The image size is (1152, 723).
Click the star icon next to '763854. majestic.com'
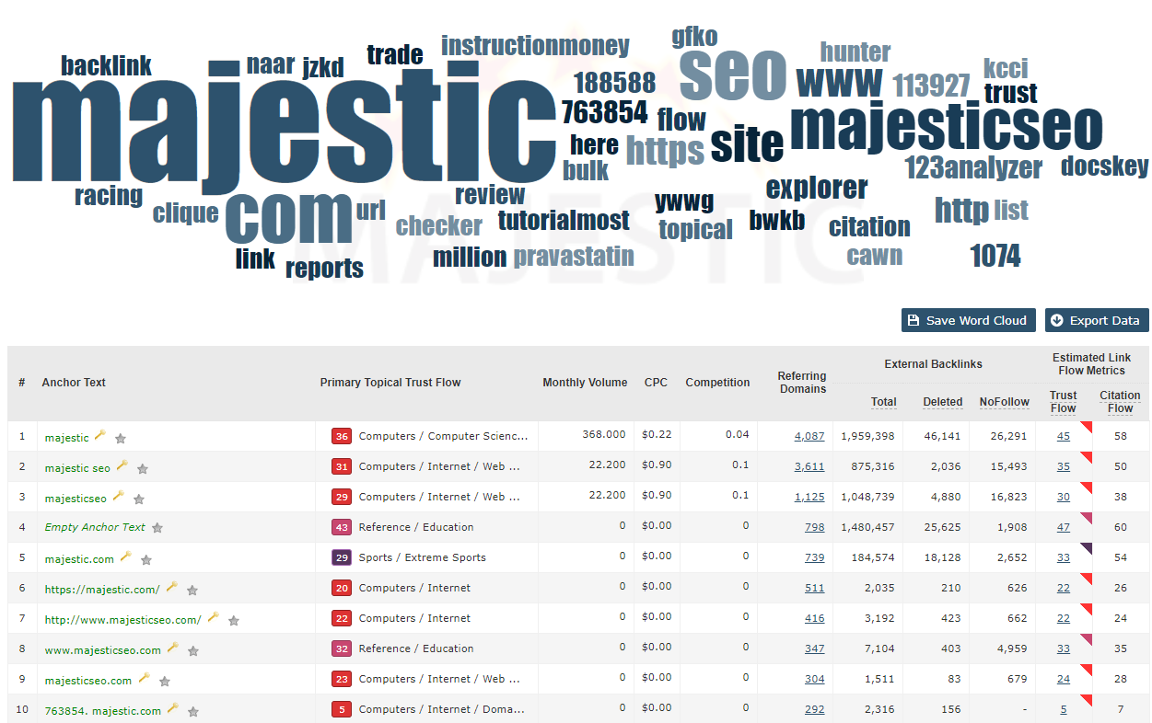(193, 711)
